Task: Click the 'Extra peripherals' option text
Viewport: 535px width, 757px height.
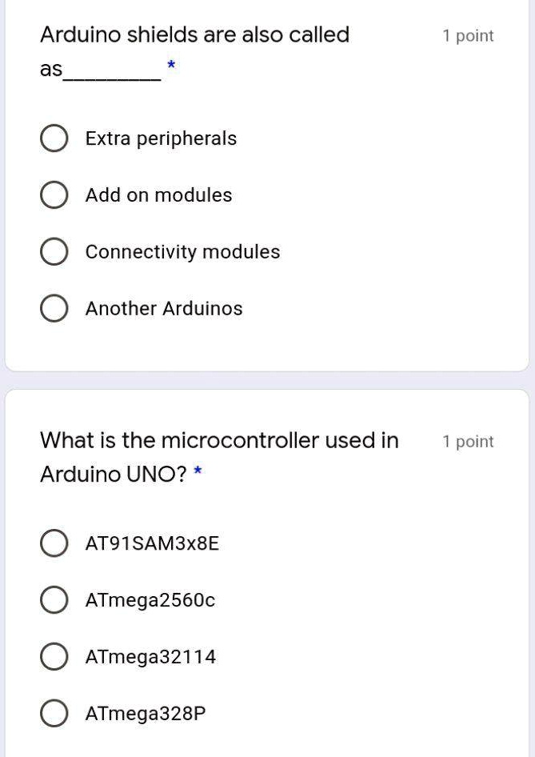Action: [x=161, y=139]
